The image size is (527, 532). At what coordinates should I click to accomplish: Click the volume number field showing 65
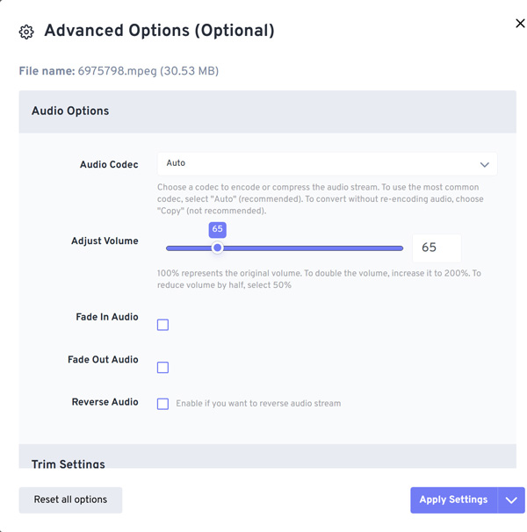(437, 248)
